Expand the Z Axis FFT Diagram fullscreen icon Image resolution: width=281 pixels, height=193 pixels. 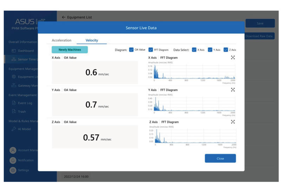(x=233, y=122)
